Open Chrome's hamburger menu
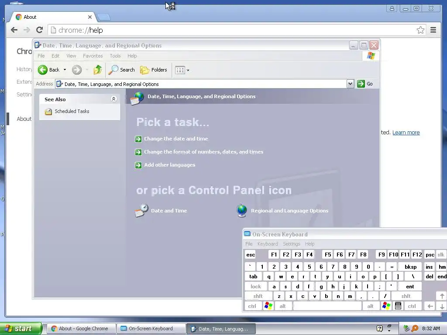This screenshot has width=447, height=335. [x=433, y=30]
